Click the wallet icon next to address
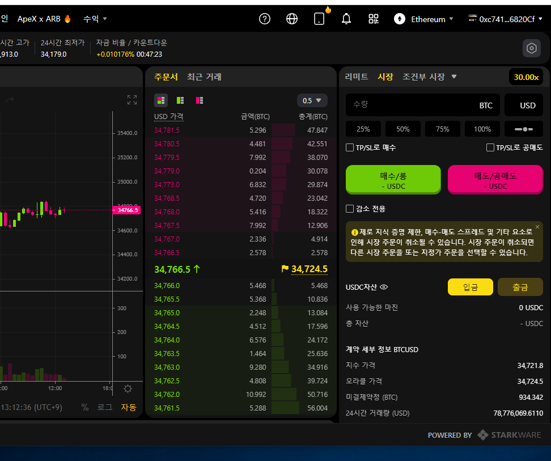 click(x=473, y=18)
